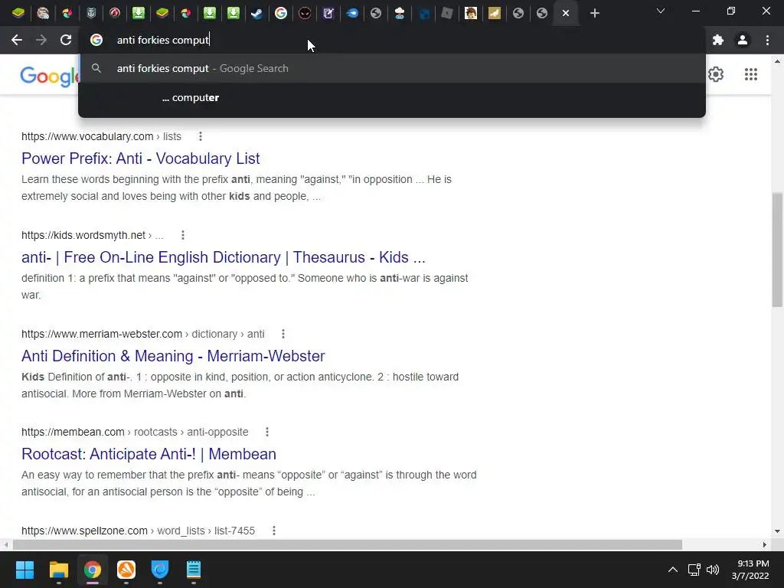The height and width of the screenshot is (588, 784).
Task: Choose the '... computer' autocomplete suggestion
Action: (392, 97)
